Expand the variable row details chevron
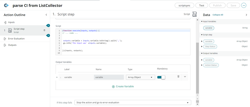This screenshot has height=107, width=250. point(185,77)
